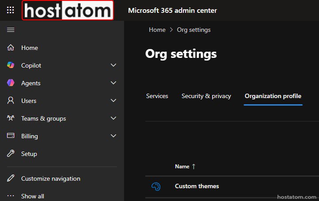Open the app launcher waffle icon

(x=10, y=10)
